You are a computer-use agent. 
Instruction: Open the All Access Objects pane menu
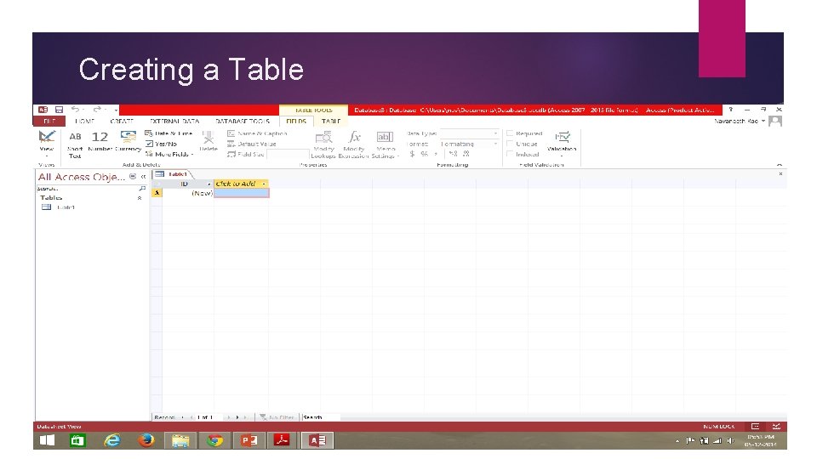pyautogui.click(x=133, y=177)
